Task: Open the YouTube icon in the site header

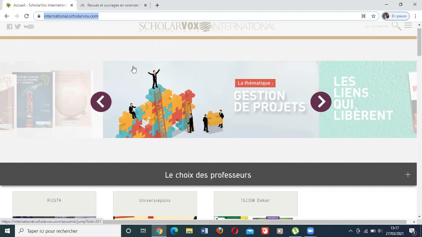Action: [x=29, y=27]
